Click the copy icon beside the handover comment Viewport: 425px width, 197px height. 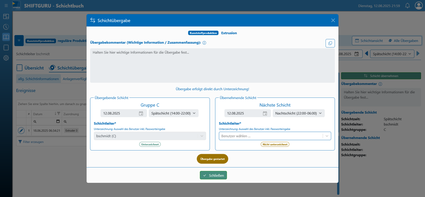click(x=330, y=43)
